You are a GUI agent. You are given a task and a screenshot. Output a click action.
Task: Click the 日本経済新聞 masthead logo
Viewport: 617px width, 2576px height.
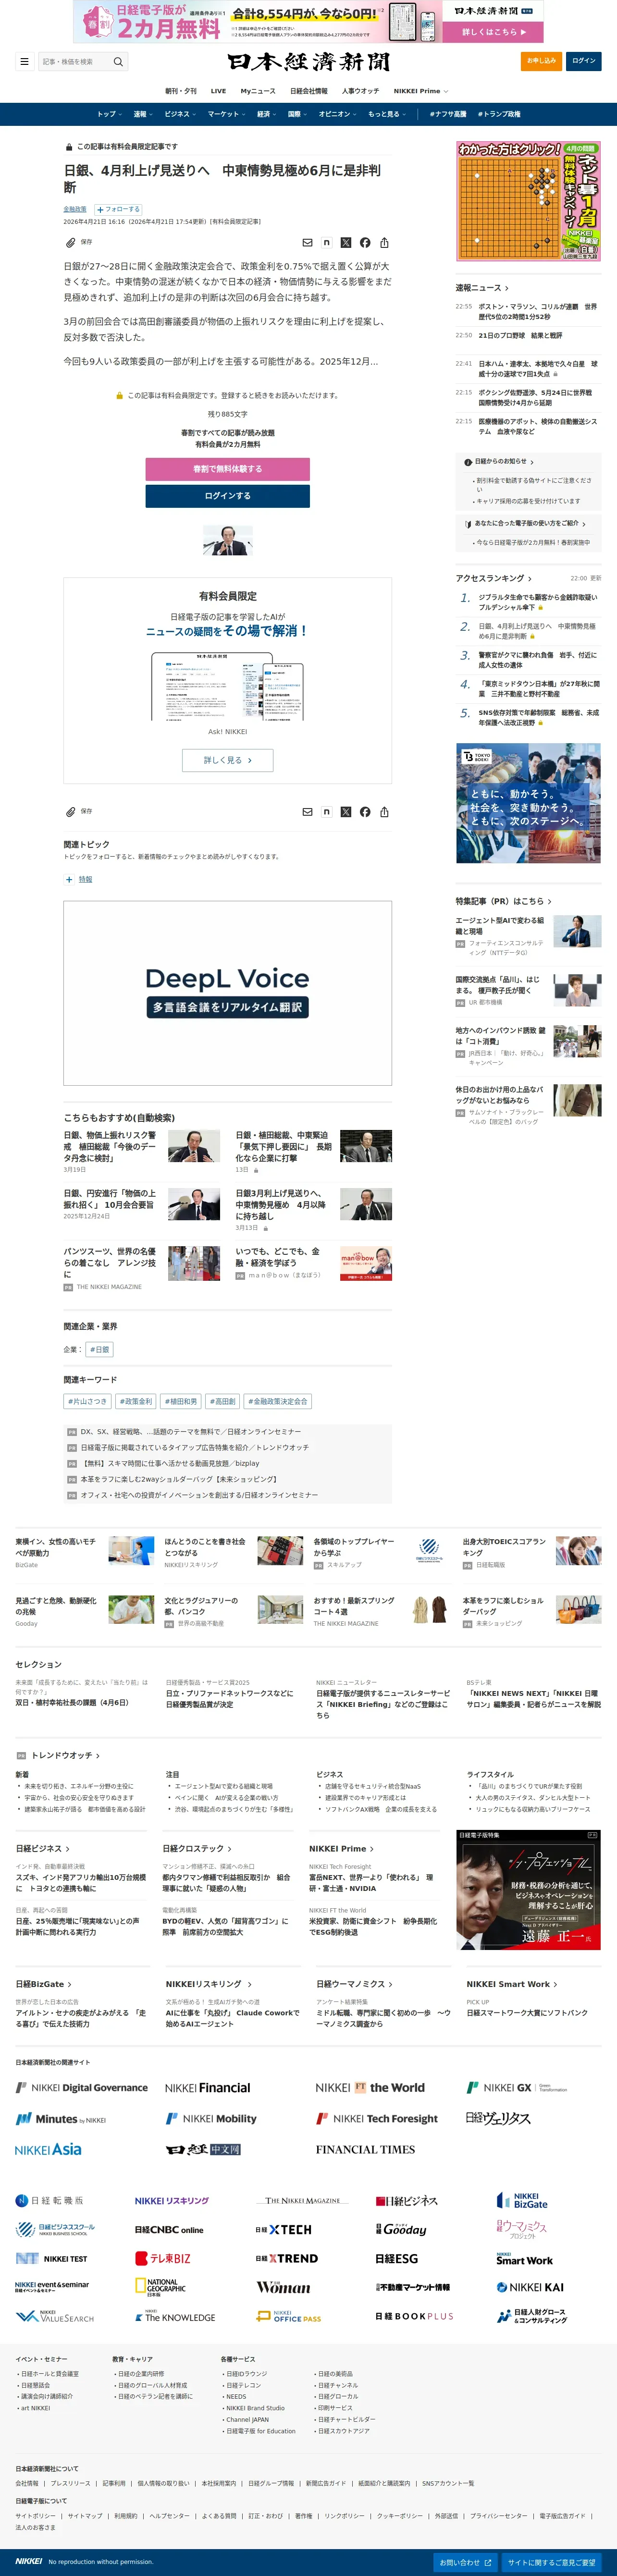click(308, 62)
